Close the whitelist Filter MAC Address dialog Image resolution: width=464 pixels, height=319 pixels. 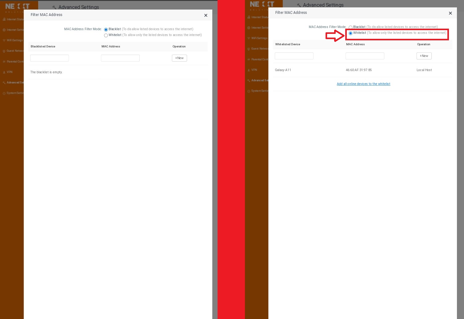click(x=450, y=13)
